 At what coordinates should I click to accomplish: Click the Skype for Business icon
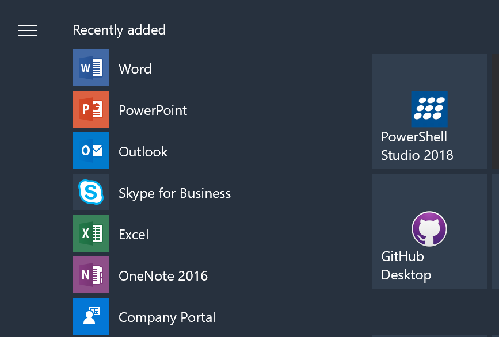91,192
